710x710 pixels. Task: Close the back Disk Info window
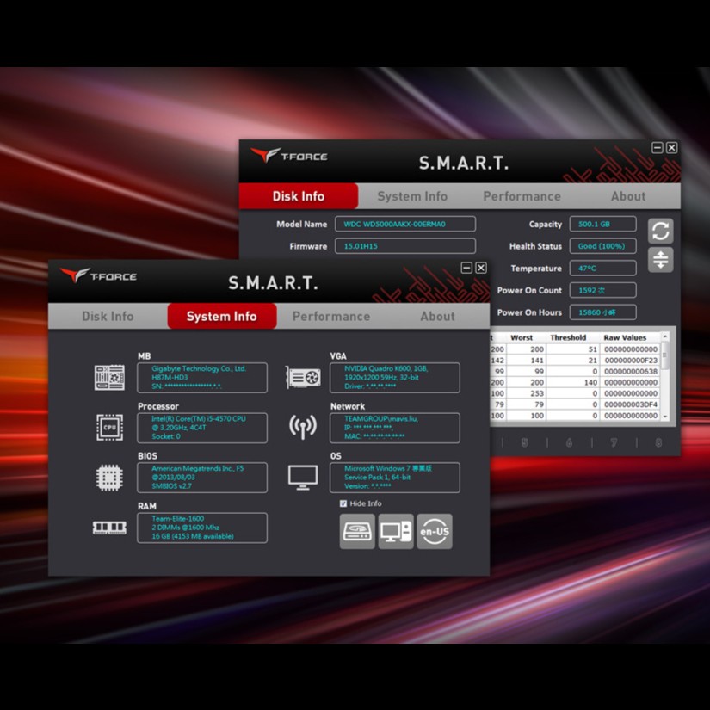coord(671,148)
